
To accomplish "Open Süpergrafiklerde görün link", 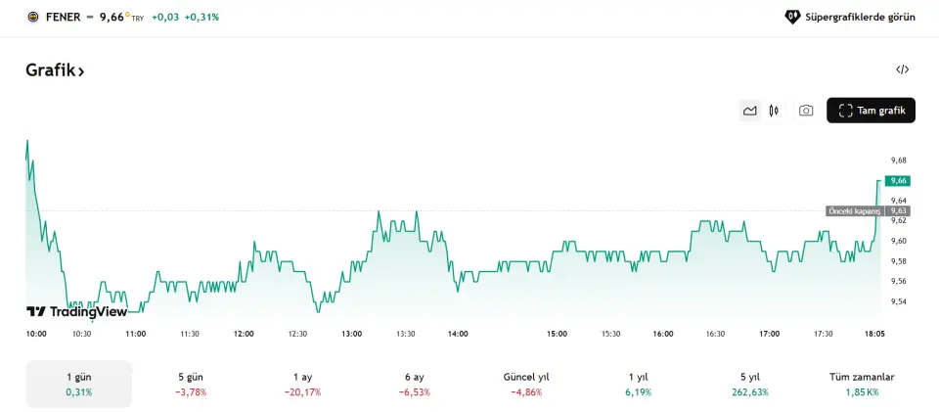I will pos(860,17).
